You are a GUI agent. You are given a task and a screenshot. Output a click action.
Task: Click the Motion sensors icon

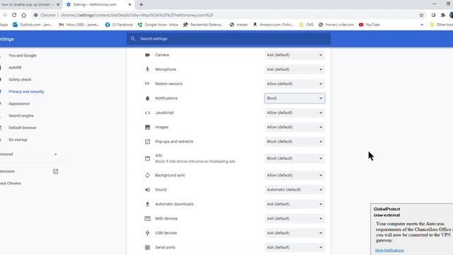147,84
